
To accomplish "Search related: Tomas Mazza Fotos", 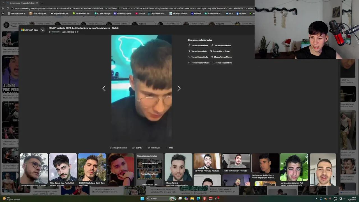I will 220,51.
